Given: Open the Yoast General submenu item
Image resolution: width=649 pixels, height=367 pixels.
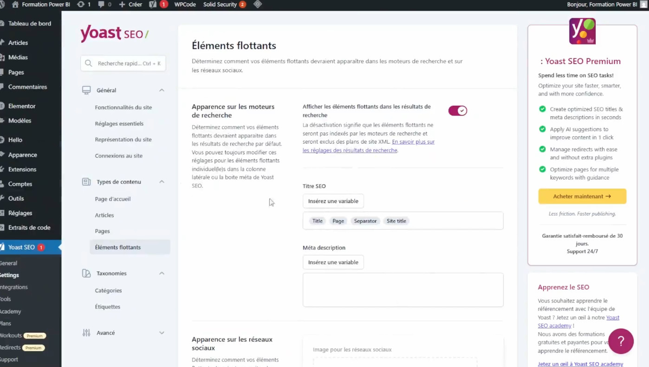Looking at the screenshot, I should tap(8, 263).
